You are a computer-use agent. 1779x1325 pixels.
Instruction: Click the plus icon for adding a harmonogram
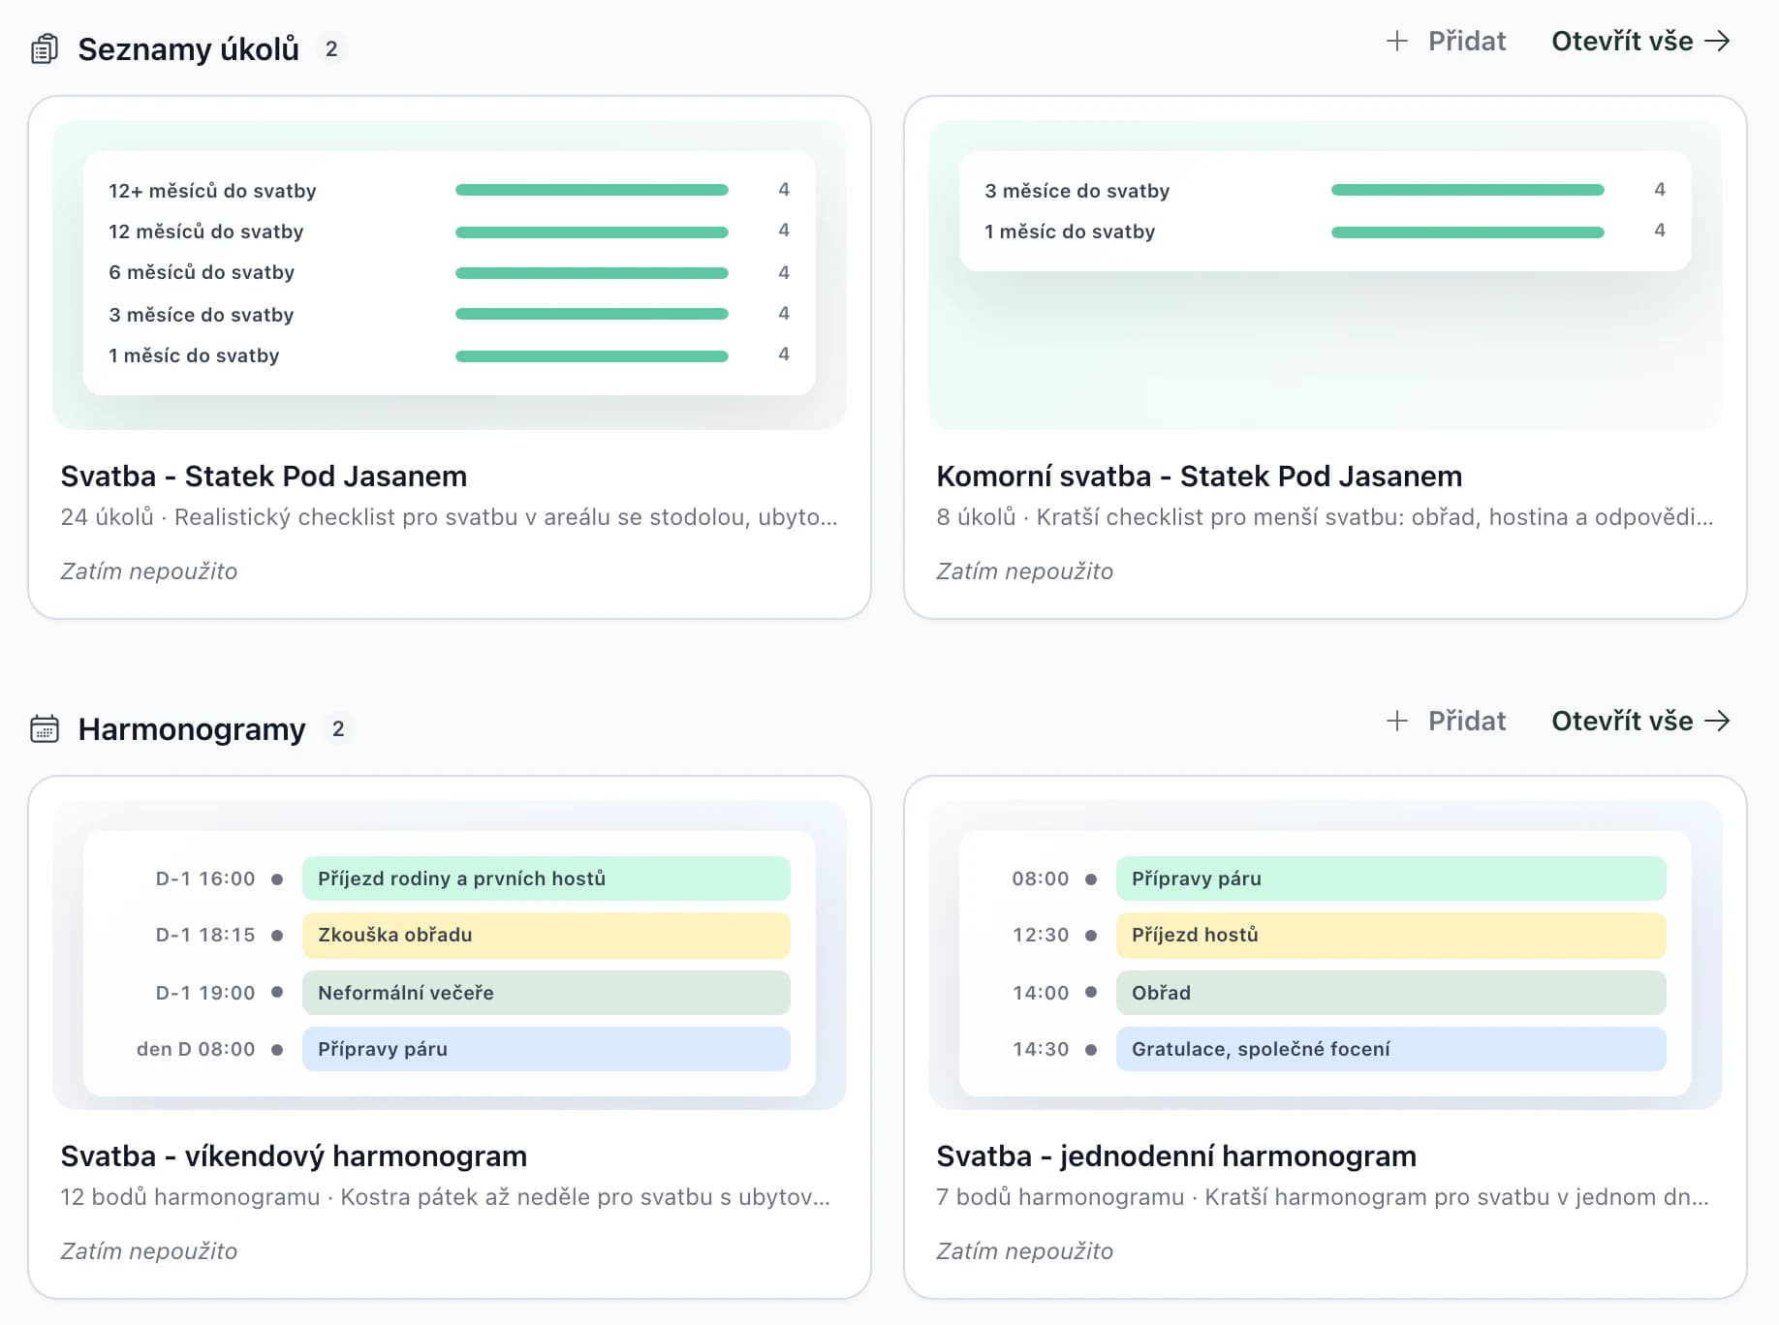[1396, 721]
